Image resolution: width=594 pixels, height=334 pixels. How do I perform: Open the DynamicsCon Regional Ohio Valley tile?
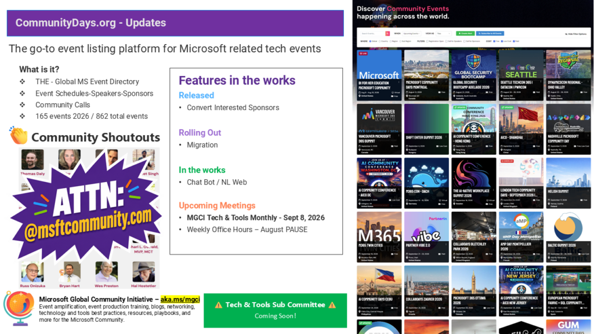tap(568, 75)
